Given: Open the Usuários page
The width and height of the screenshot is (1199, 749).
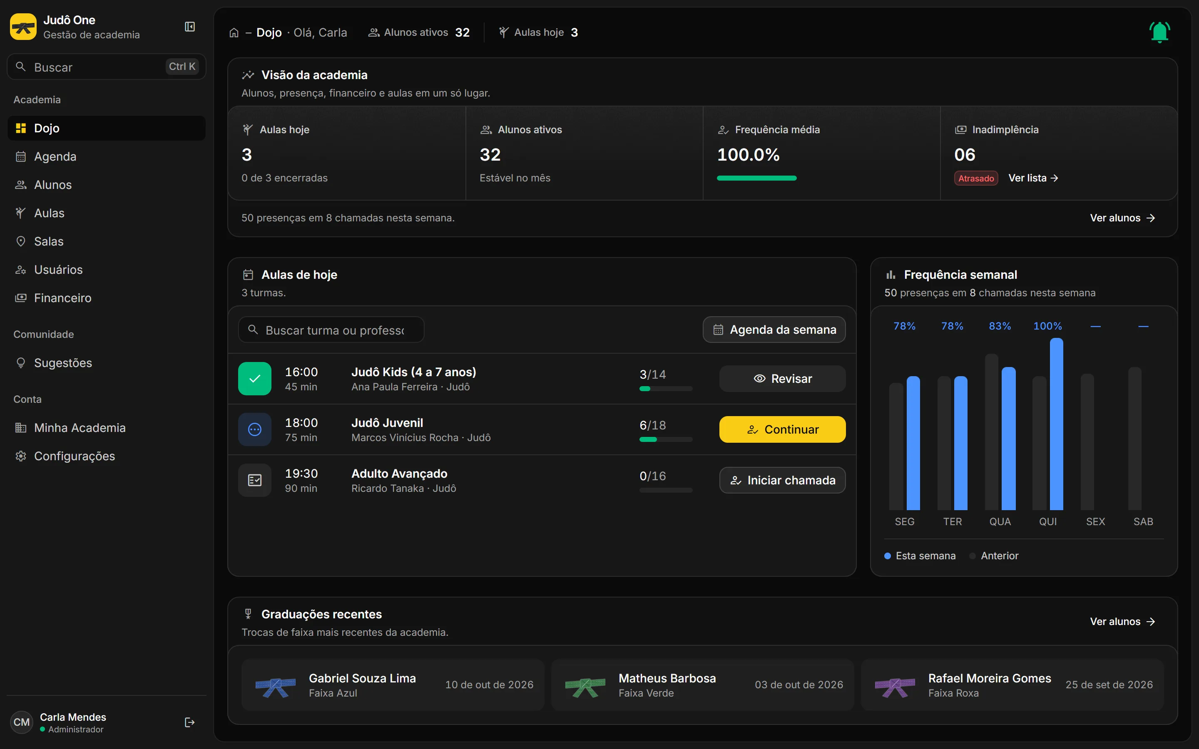Looking at the screenshot, I should coord(107,270).
